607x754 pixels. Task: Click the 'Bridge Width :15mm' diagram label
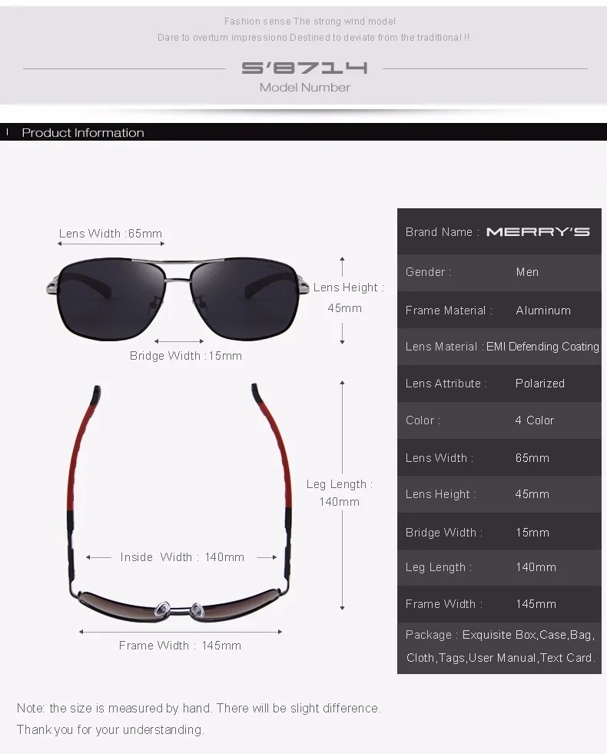pos(185,356)
